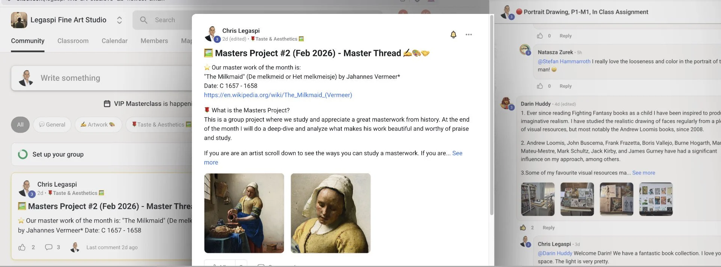
Task: Switch to the Community tab
Action: 27,41
